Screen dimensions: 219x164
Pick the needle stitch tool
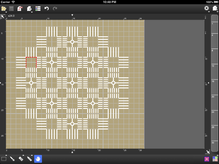12,159
